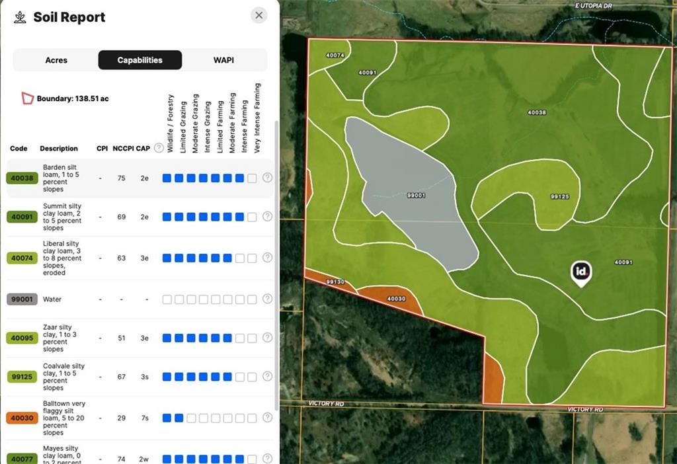Click the orange 40030 soil code swatch
This screenshot has width=677, height=464.
22,418
